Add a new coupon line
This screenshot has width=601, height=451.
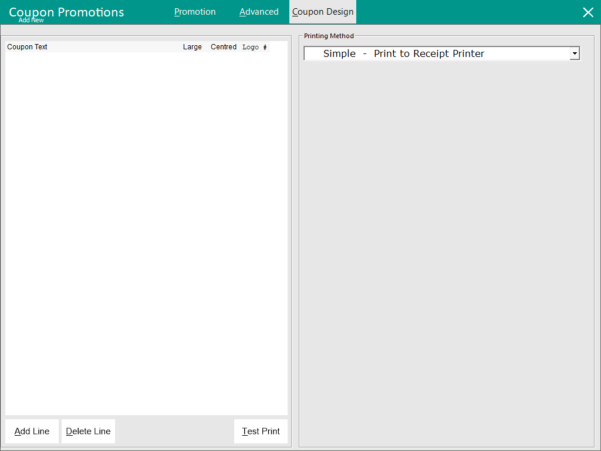click(32, 431)
